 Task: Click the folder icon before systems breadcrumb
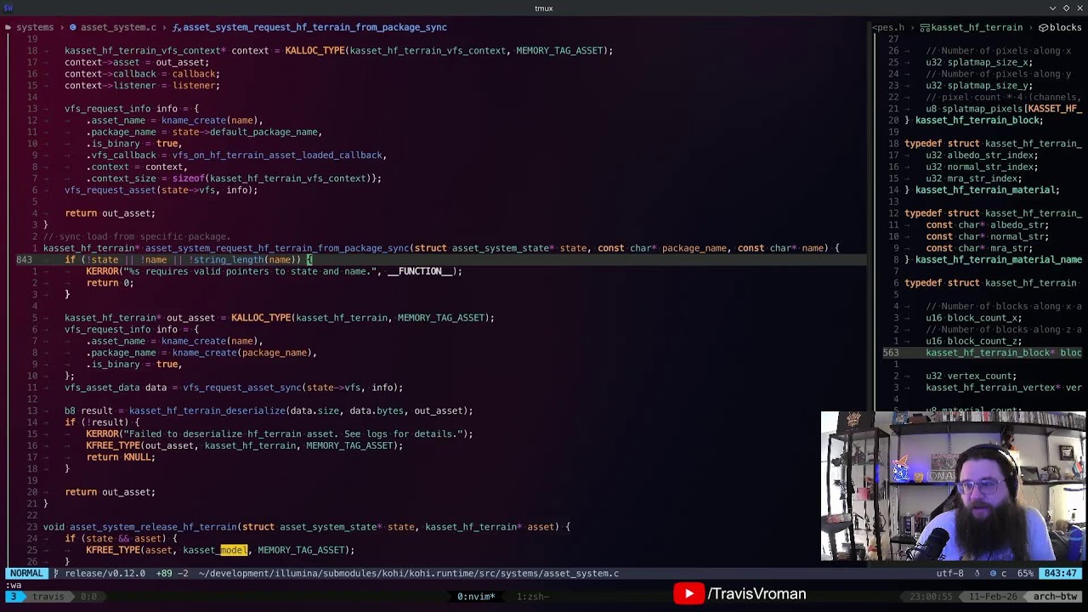[8, 27]
